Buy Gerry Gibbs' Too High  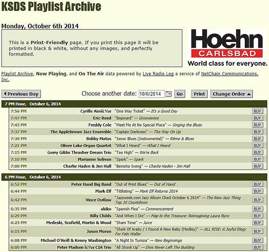[257, 152]
